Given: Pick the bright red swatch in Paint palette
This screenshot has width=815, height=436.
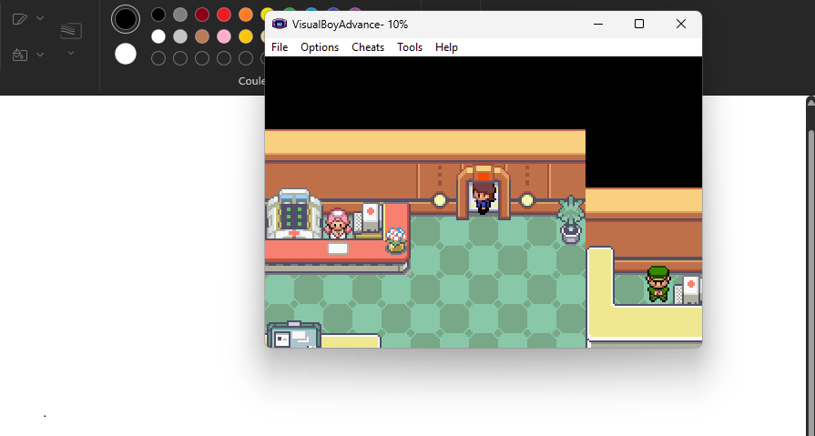Looking at the screenshot, I should (x=224, y=15).
